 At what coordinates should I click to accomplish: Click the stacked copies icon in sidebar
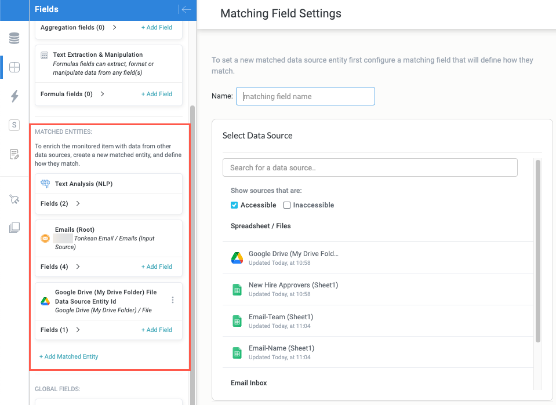tap(14, 228)
